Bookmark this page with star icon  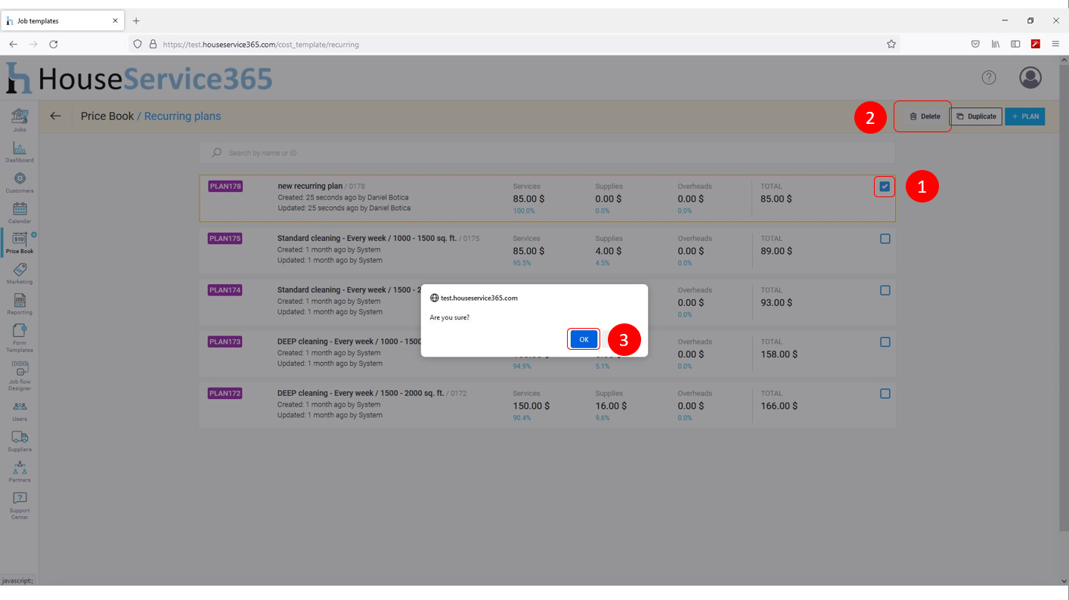891,44
